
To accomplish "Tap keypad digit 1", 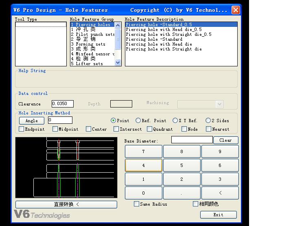I will [x=144, y=179].
